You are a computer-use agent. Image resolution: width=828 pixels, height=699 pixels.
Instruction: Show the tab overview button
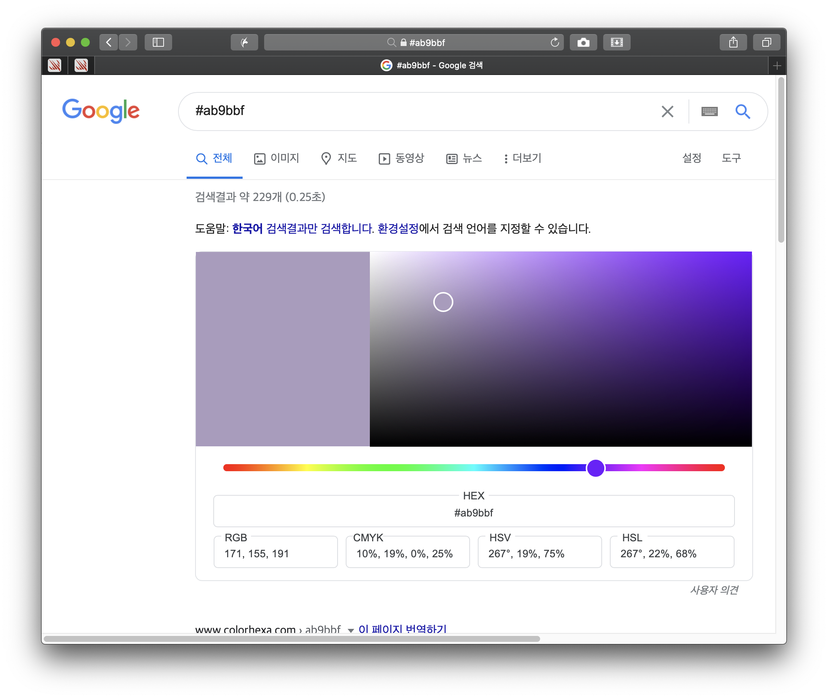coord(766,42)
